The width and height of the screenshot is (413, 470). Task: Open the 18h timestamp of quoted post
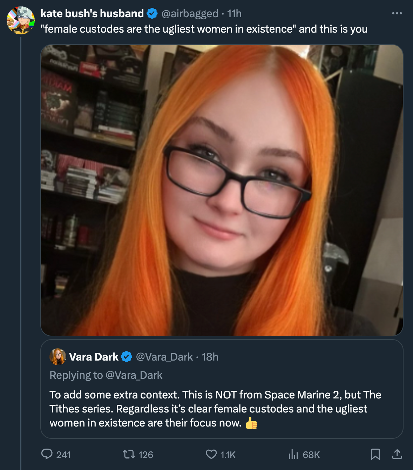pyautogui.click(x=210, y=357)
